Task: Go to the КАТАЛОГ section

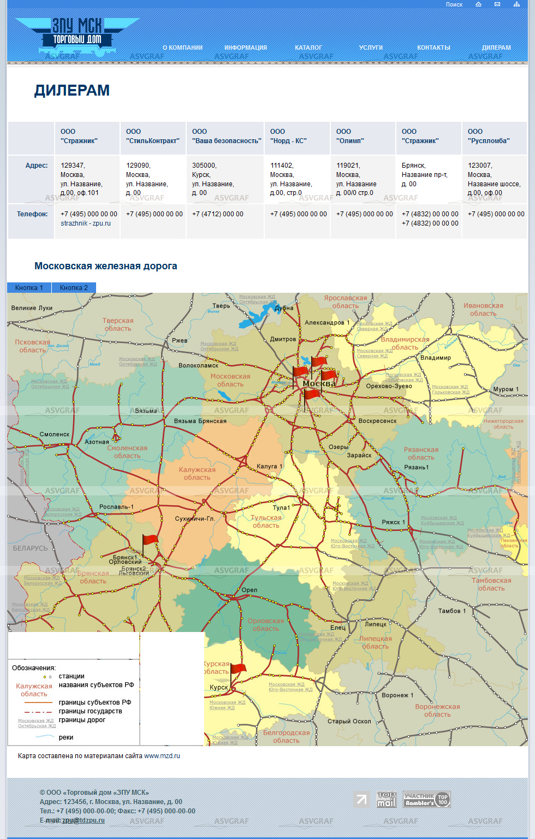Action: click(x=308, y=48)
